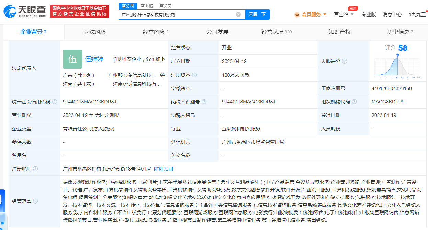
Task: Open the 历史信息 tab
Action: pos(400,32)
